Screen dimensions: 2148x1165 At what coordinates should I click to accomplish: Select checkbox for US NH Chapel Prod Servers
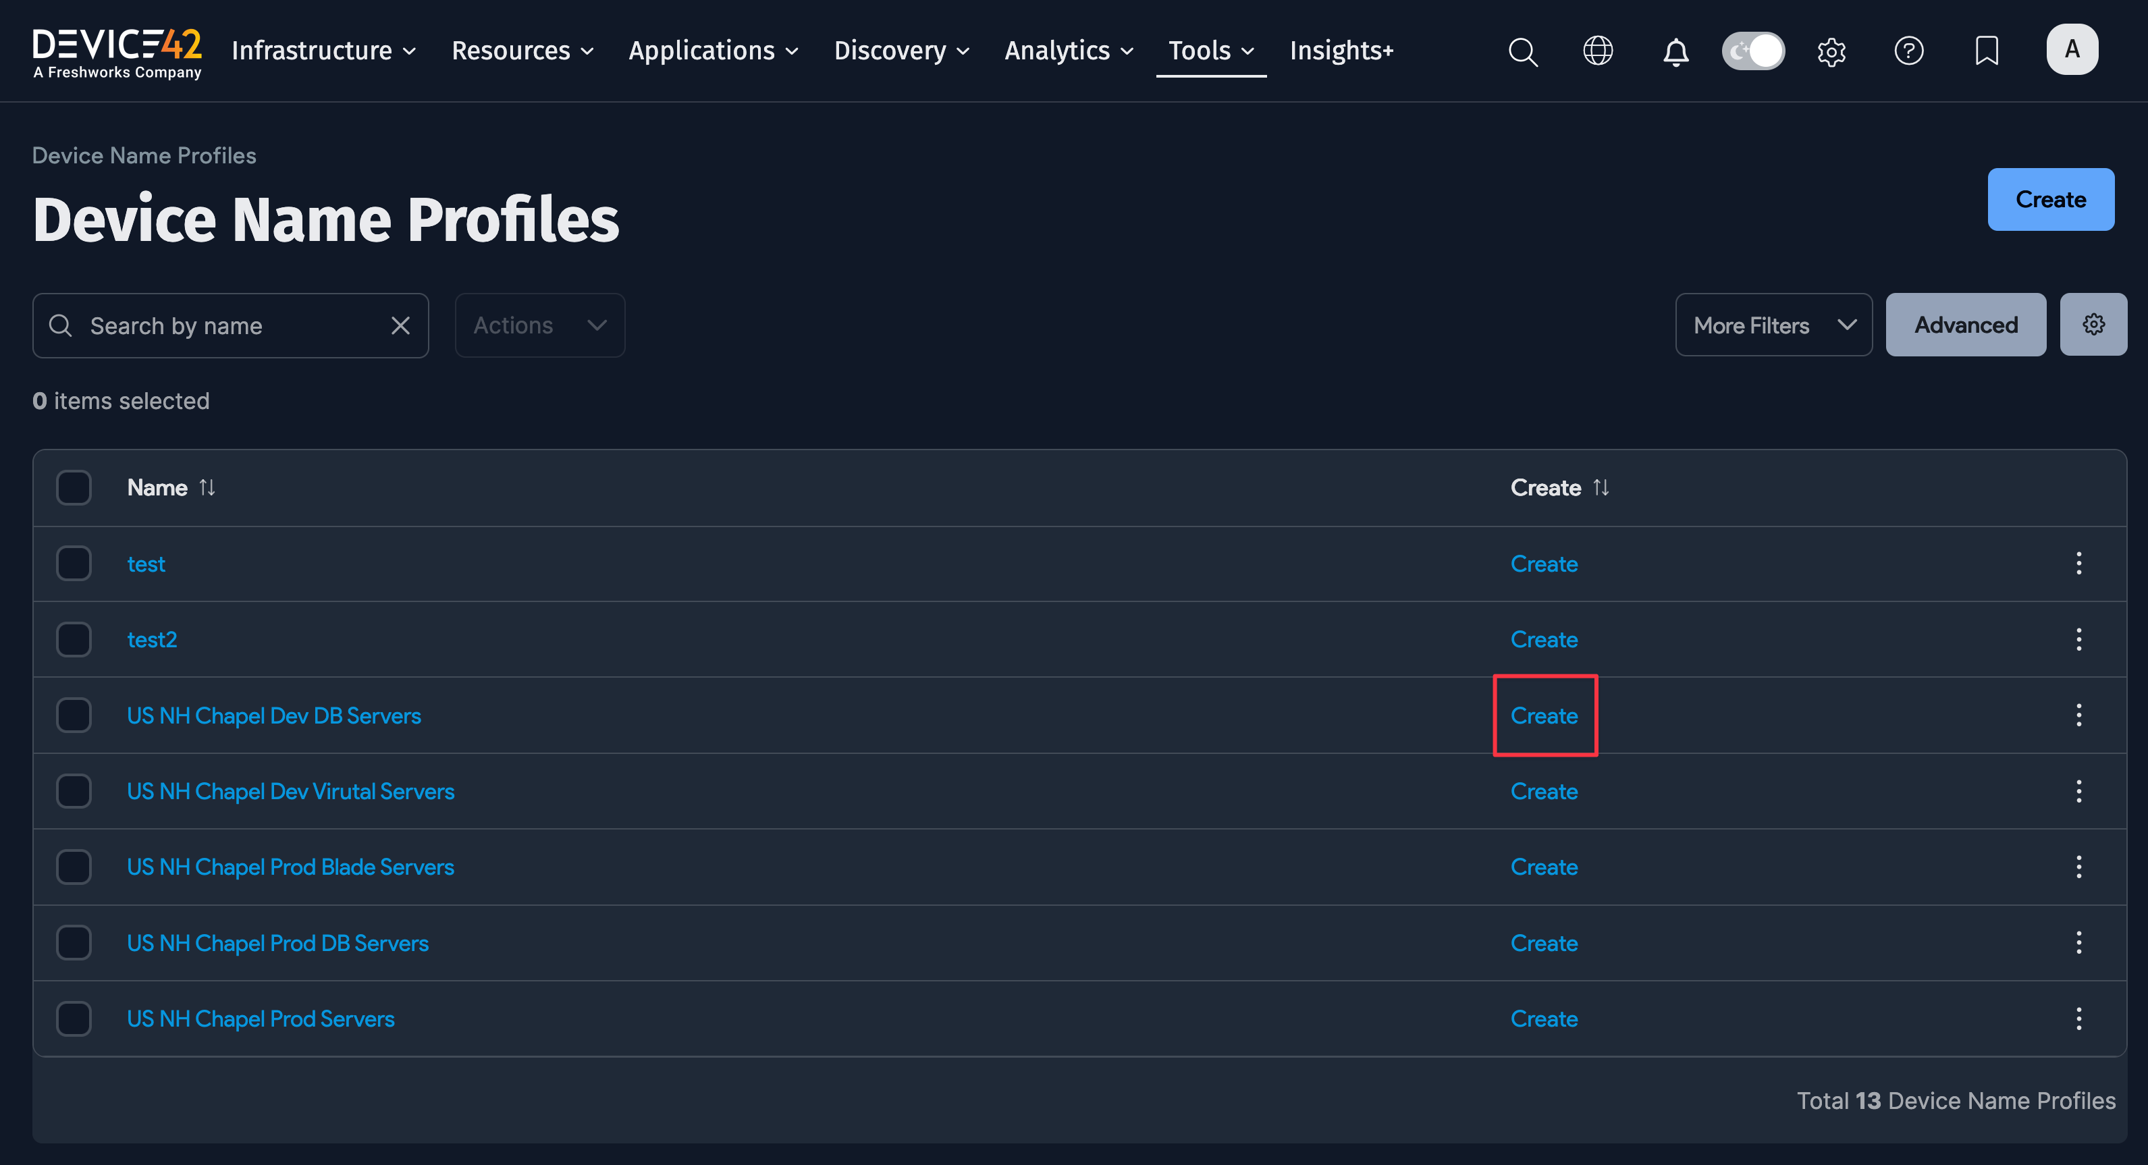pyautogui.click(x=74, y=1019)
